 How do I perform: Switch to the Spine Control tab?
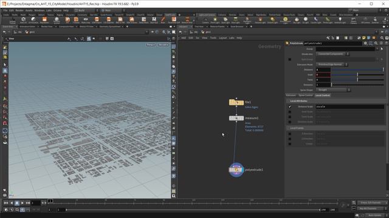pyautogui.click(x=306, y=95)
